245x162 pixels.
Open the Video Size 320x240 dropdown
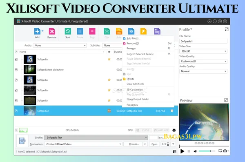203,51
